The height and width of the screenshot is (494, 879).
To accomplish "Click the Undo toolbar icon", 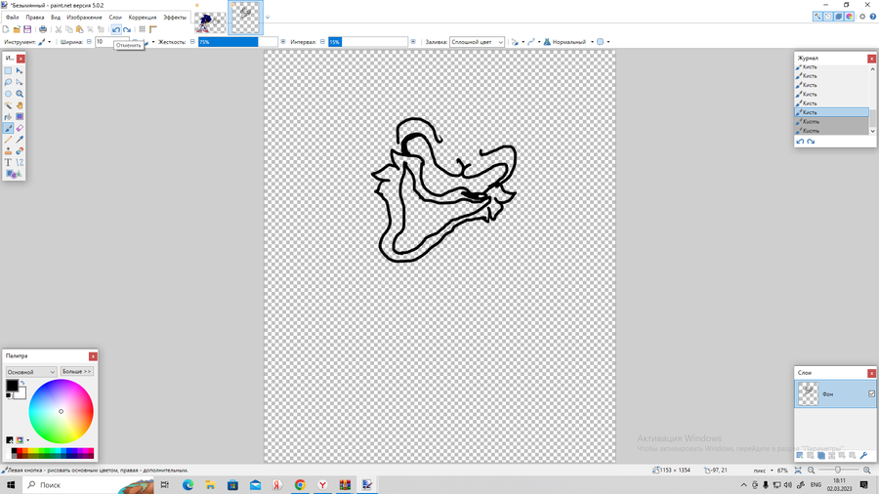I will click(116, 29).
